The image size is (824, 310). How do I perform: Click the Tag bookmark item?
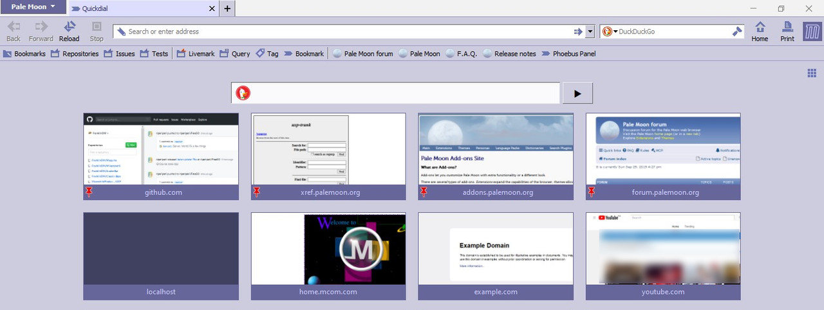[267, 54]
